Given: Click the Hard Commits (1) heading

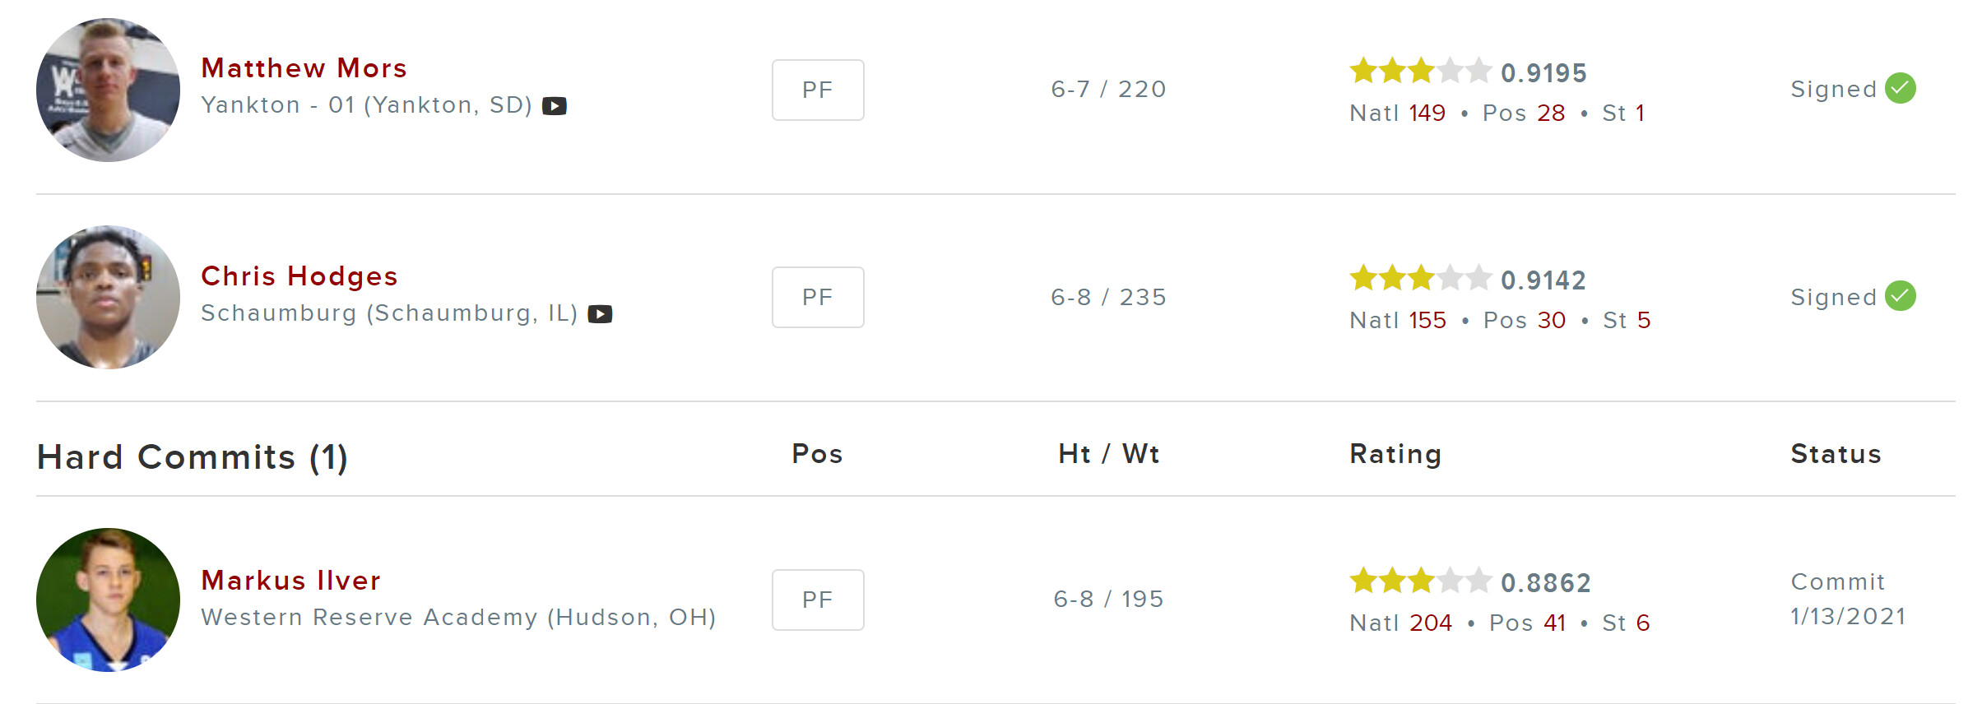Looking at the screenshot, I should coord(193,456).
